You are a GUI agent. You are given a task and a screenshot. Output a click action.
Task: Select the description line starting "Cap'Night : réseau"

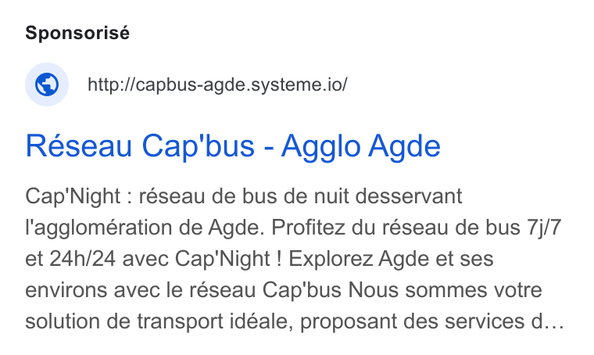(244, 196)
